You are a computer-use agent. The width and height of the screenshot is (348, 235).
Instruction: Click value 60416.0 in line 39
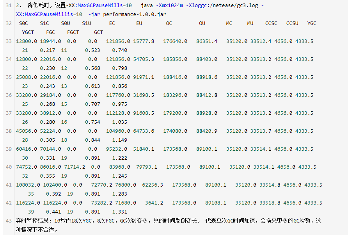point(27,149)
